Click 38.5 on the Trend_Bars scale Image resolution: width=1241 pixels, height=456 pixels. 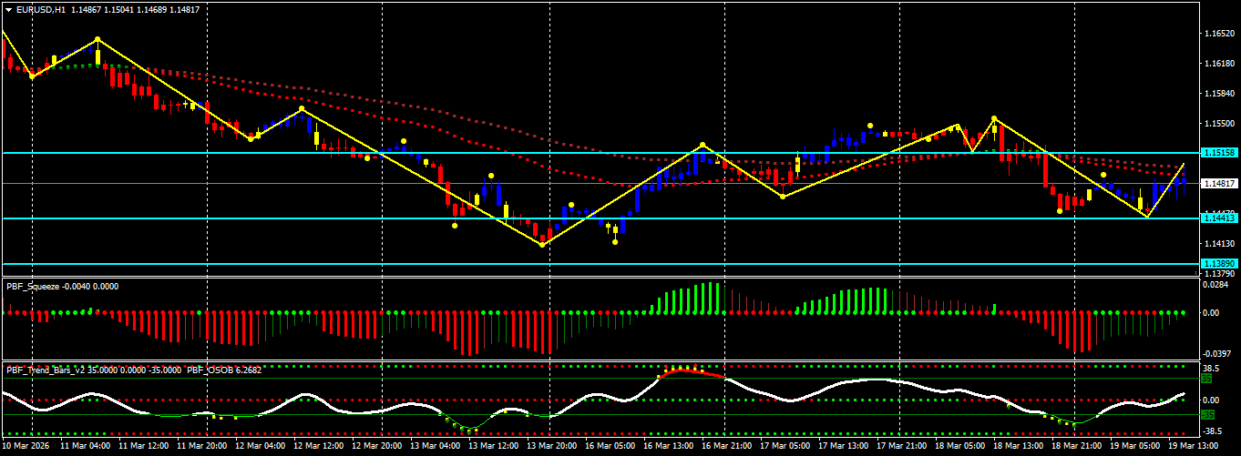(x=1212, y=369)
